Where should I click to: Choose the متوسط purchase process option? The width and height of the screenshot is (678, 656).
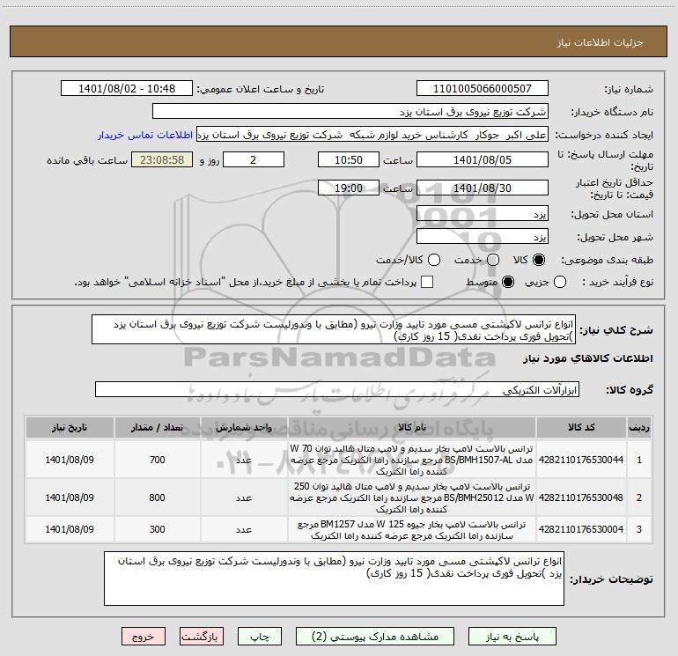coord(508,282)
